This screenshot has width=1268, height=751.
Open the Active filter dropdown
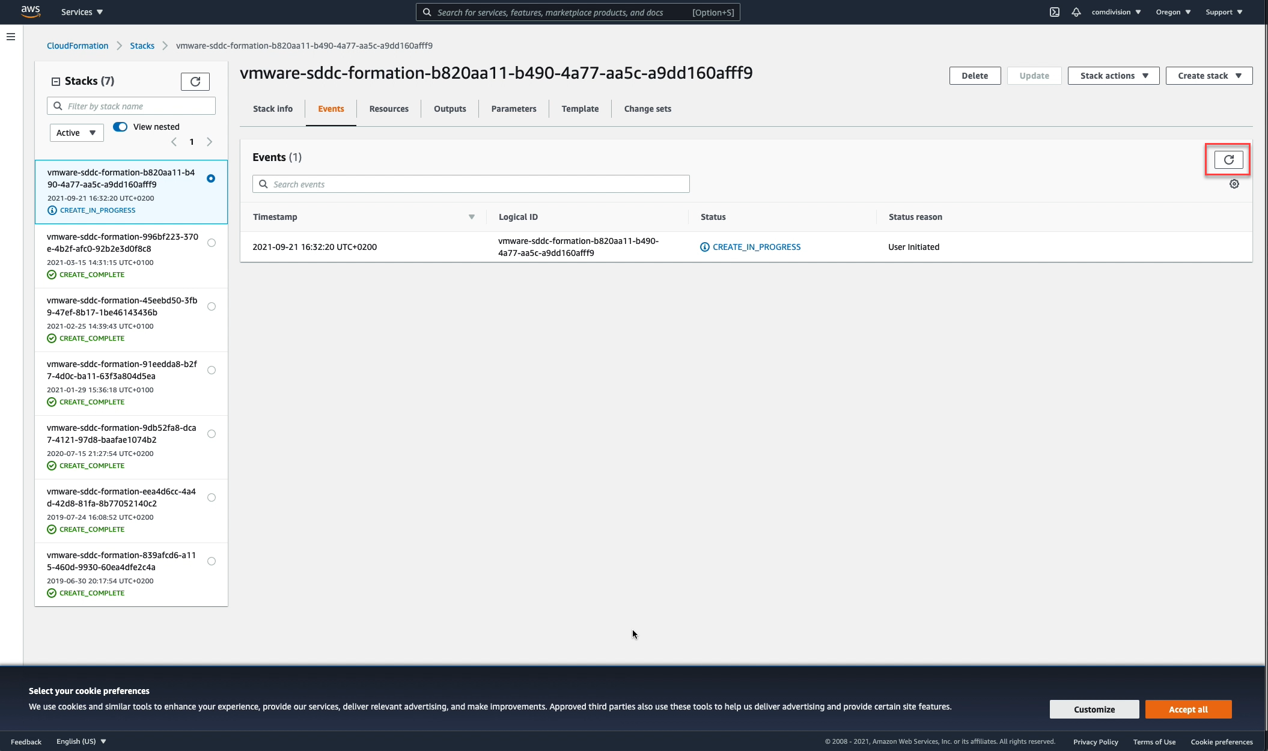76,133
